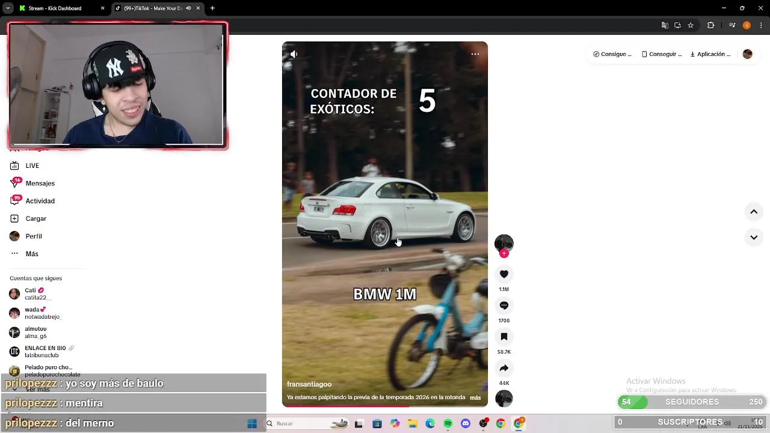Open Task View in the taskbar
The width and height of the screenshot is (770, 433).
[359, 424]
